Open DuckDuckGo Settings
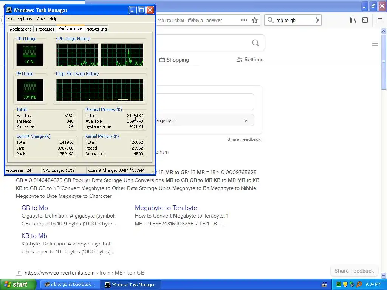The height and width of the screenshot is (290, 387). pyautogui.click(x=250, y=59)
